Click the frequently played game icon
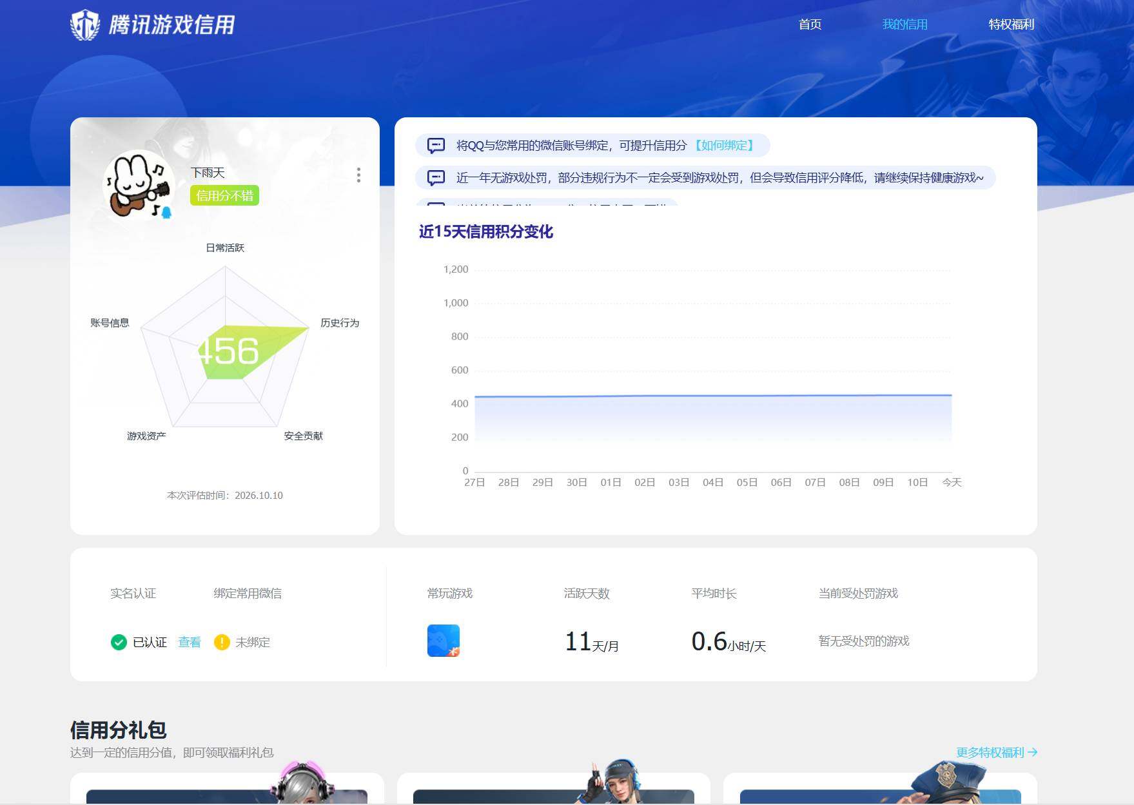This screenshot has height=805, width=1134. (444, 641)
